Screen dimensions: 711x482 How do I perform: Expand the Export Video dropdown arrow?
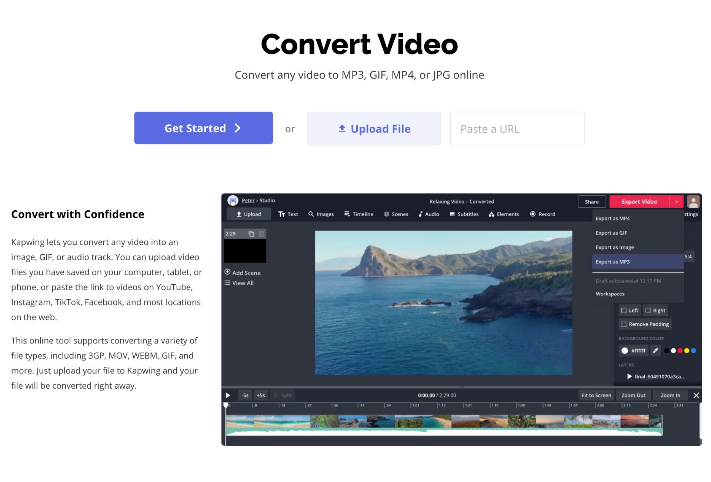point(677,202)
